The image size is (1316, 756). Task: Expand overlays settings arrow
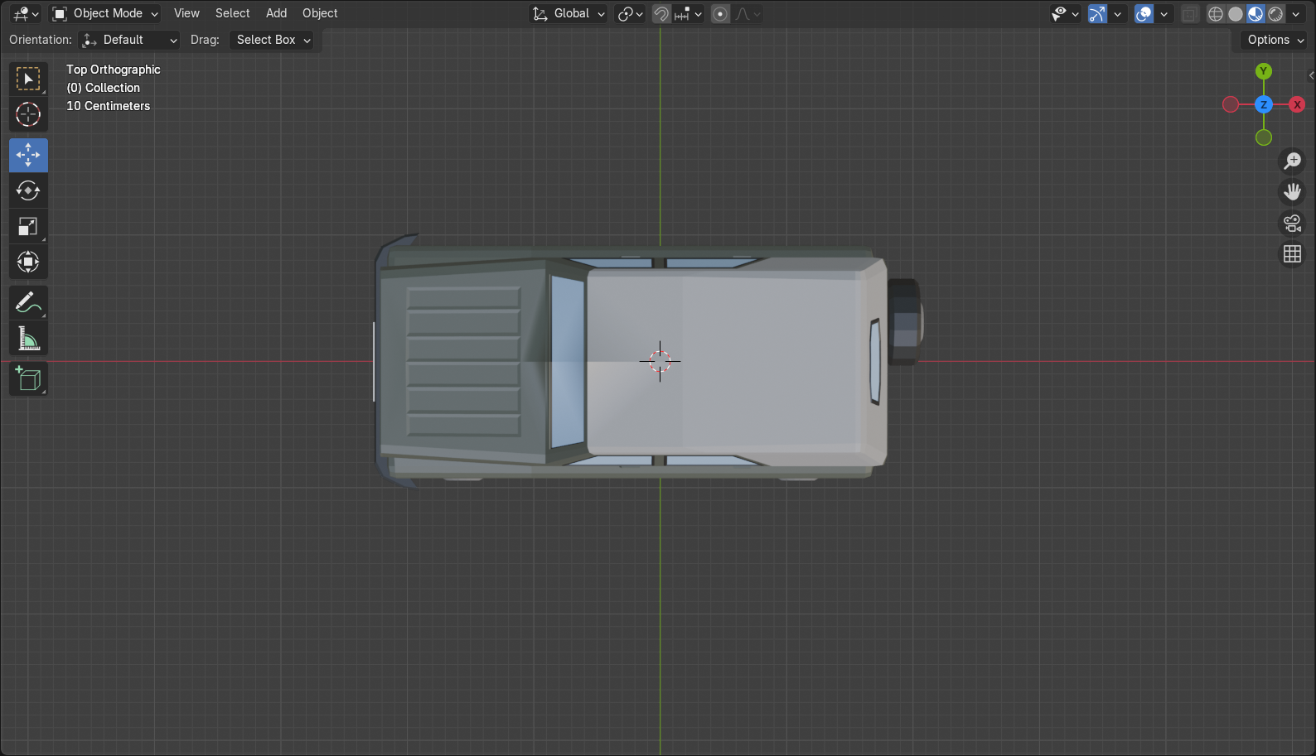1164,14
